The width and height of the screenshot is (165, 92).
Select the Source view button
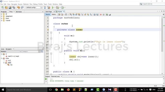(48, 14)
